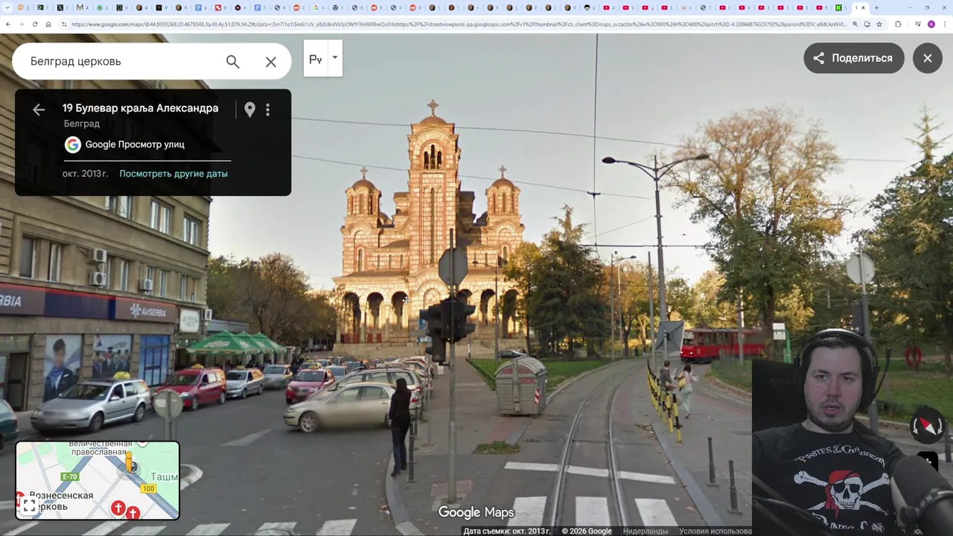Open the browser Extensions puzzle icon

pyautogui.click(x=898, y=25)
